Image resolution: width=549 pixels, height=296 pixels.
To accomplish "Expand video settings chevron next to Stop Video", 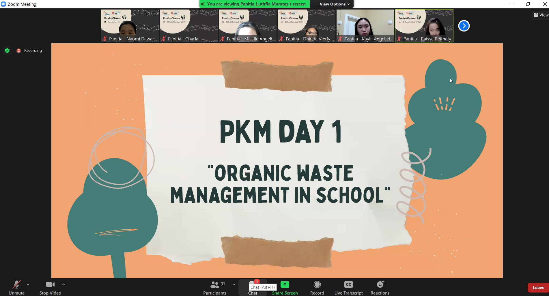I will tap(64, 284).
